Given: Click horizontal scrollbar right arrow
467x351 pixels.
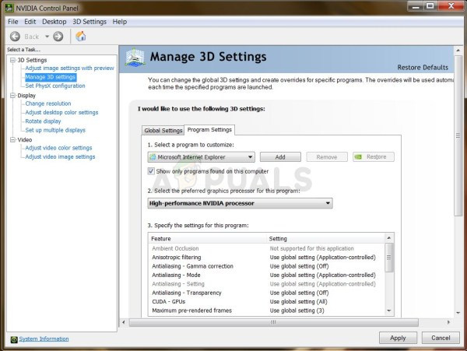Looking at the screenshot, I should (448, 322).
